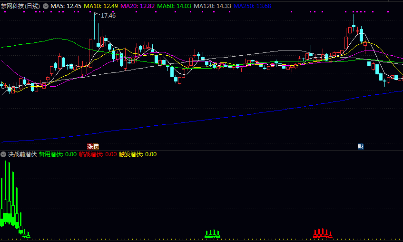Click the 涨榜 marker icon on the chart
Screen dimensions: 403x242
click(x=93, y=147)
